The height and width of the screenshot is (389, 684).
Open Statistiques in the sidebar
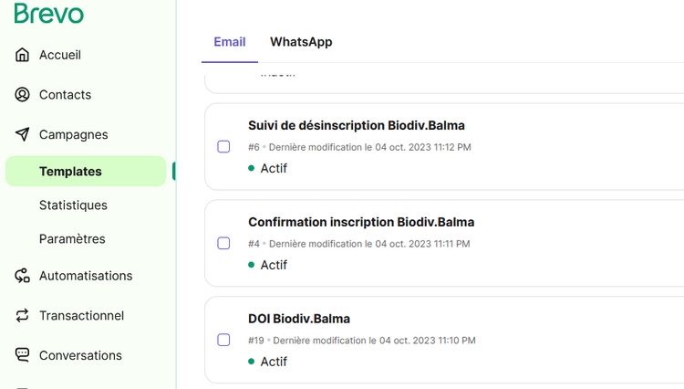[x=73, y=205]
